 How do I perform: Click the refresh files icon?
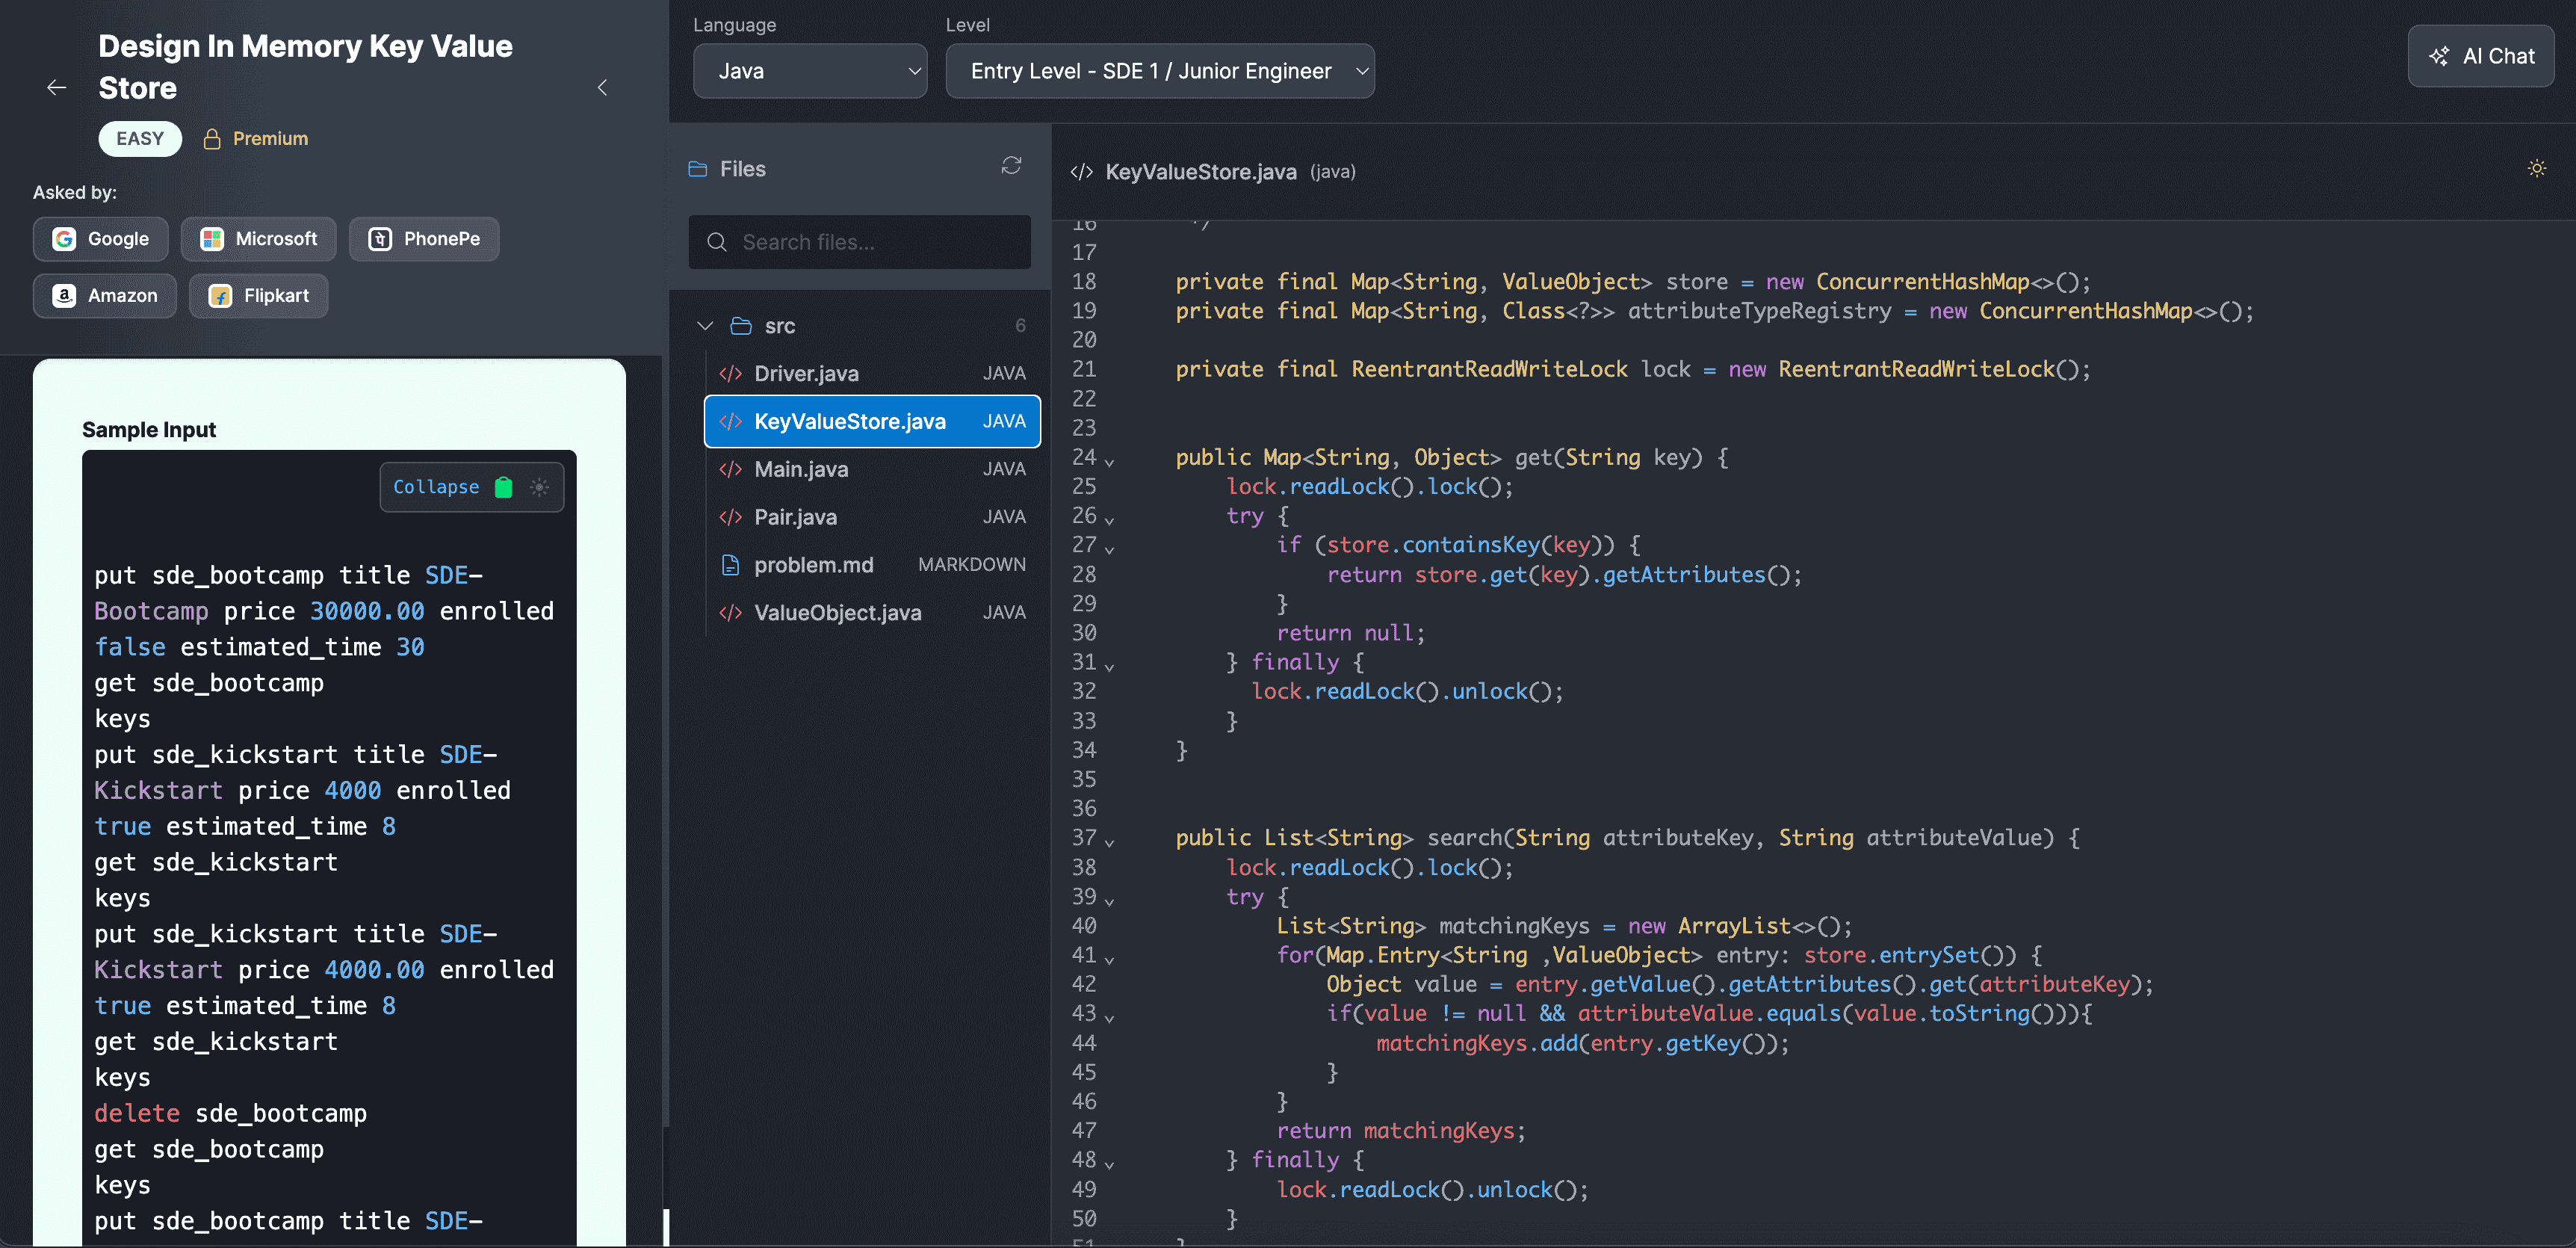coord(1011,166)
